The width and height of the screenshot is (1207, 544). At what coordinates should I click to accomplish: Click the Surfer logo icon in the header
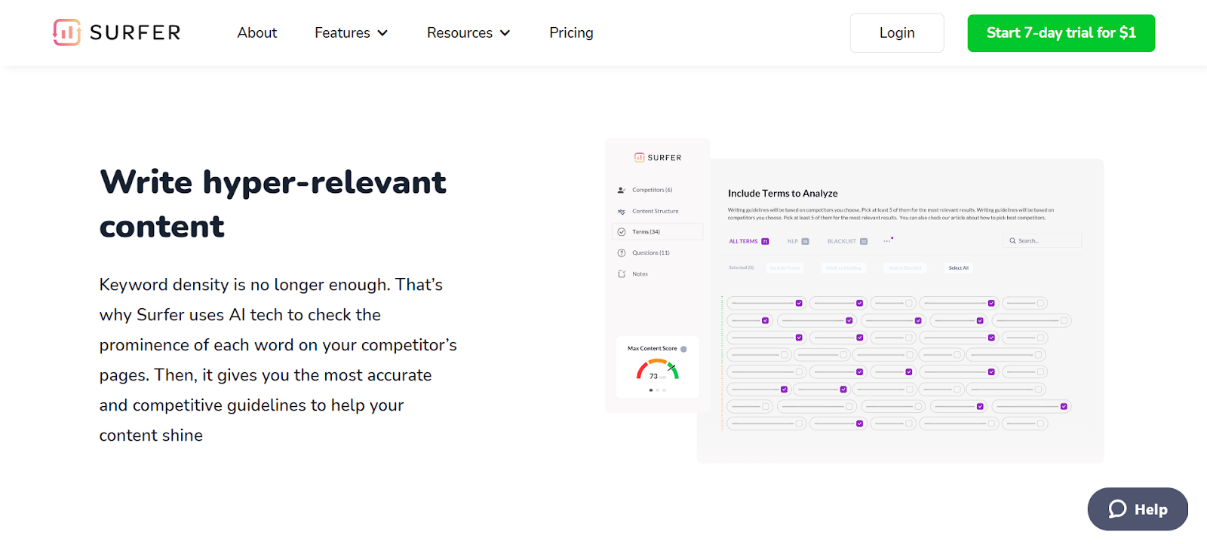pyautogui.click(x=66, y=32)
